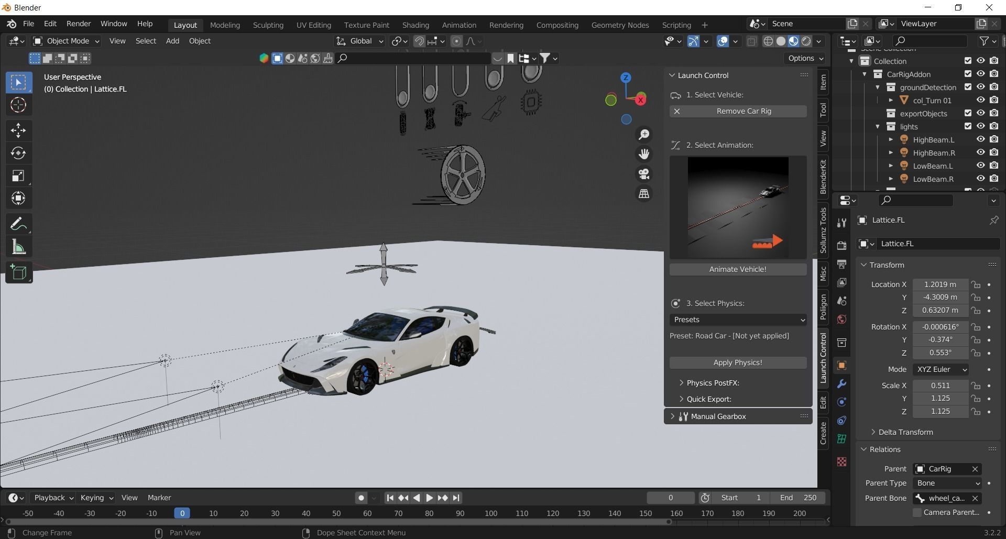Click the zoom view magnifier icon
The width and height of the screenshot is (1006, 539).
(x=644, y=135)
